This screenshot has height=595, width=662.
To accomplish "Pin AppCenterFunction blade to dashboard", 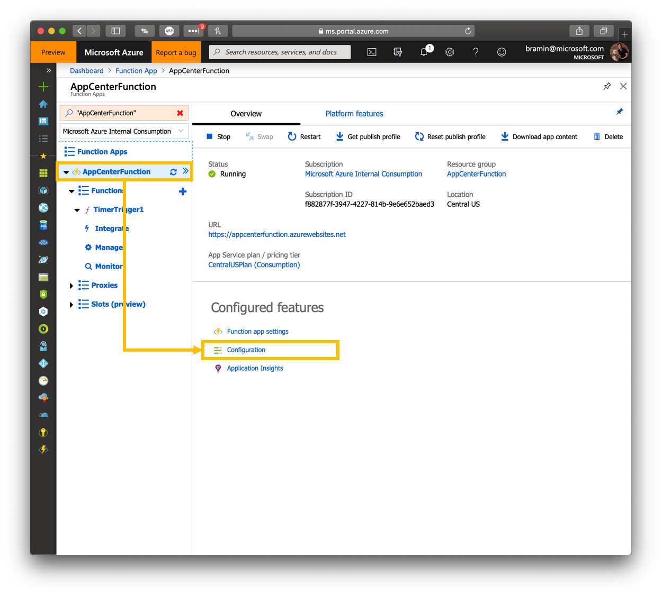I will point(607,86).
